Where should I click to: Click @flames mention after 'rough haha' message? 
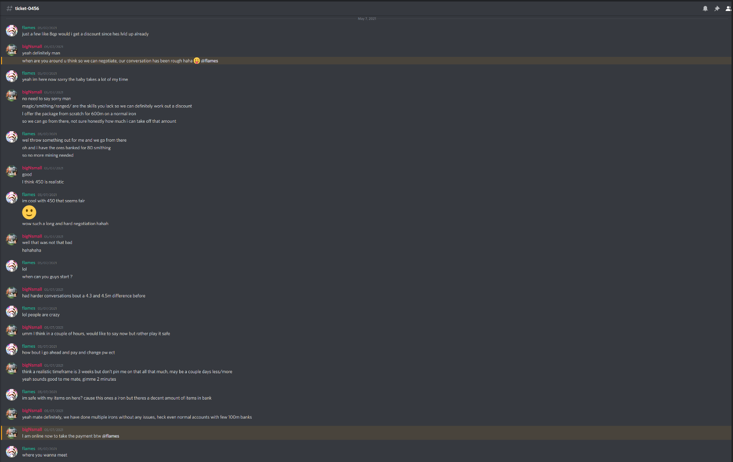coord(209,61)
